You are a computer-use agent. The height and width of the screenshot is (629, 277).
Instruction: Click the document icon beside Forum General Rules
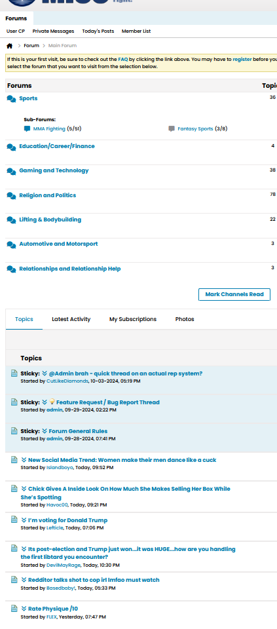[14, 431]
